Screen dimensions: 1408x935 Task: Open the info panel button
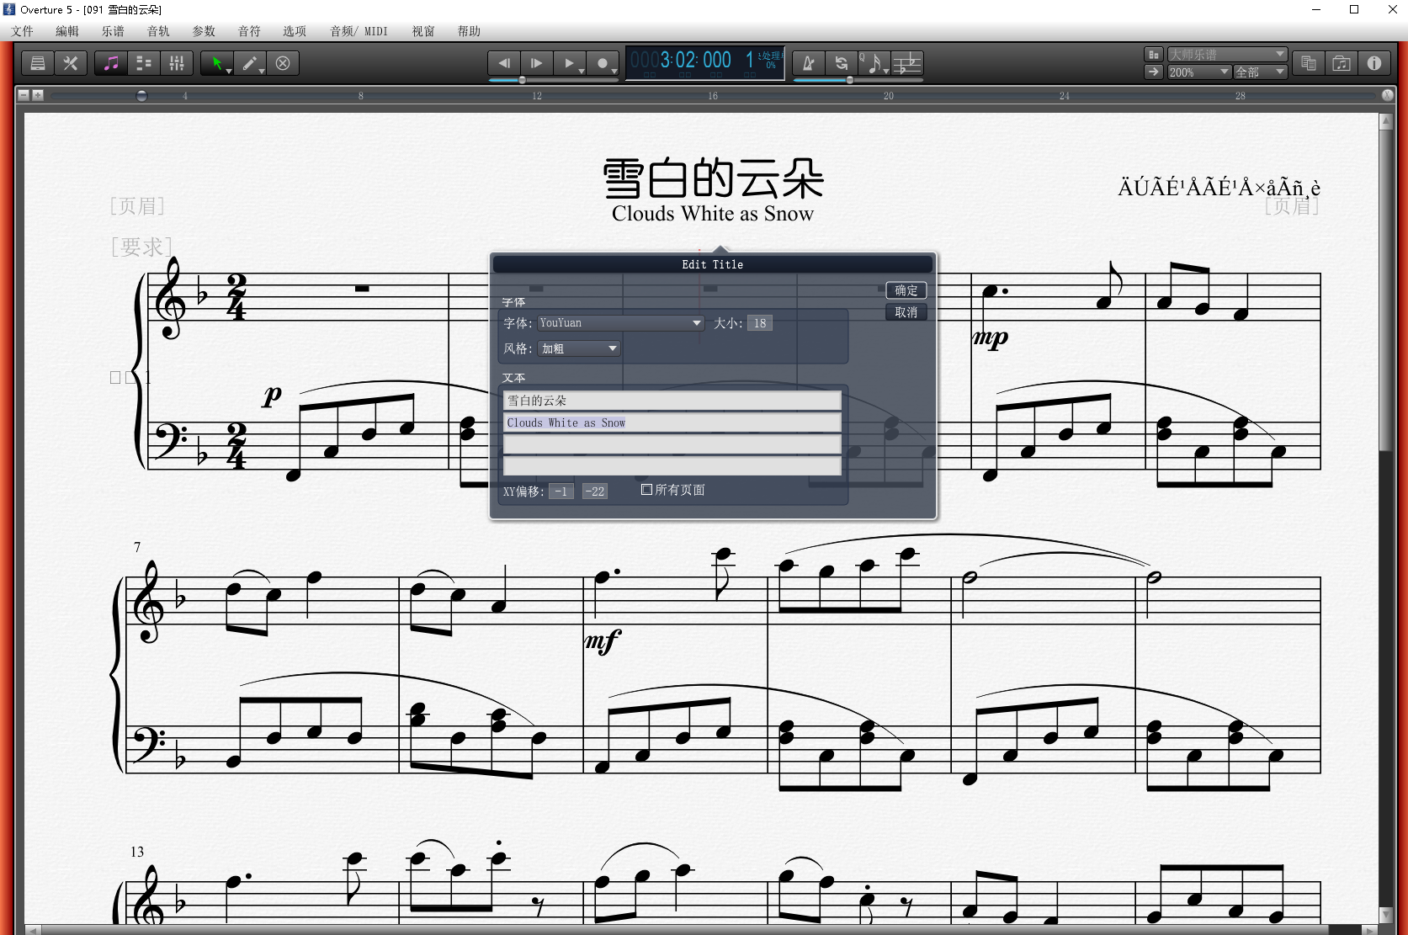tap(1374, 63)
